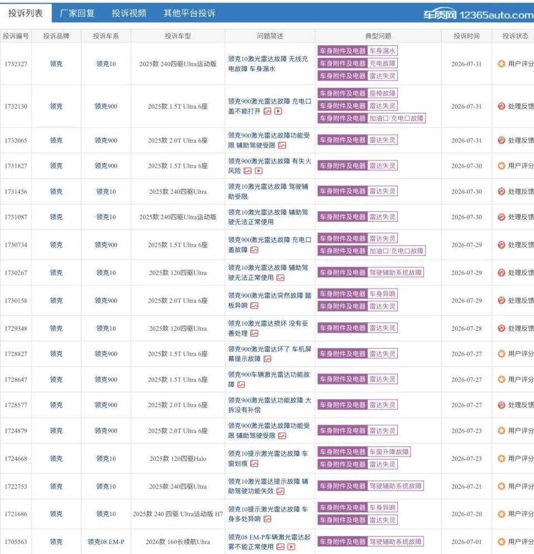The width and height of the screenshot is (534, 554).
Task: Open complaint 领克900激光雷达故障 有失火风险
Action: click(x=269, y=166)
